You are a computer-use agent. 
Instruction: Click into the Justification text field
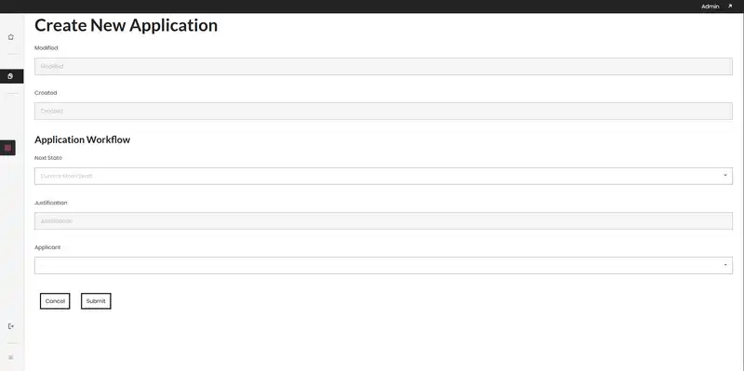(383, 220)
